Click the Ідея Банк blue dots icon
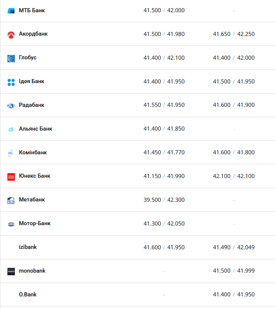 [11, 82]
